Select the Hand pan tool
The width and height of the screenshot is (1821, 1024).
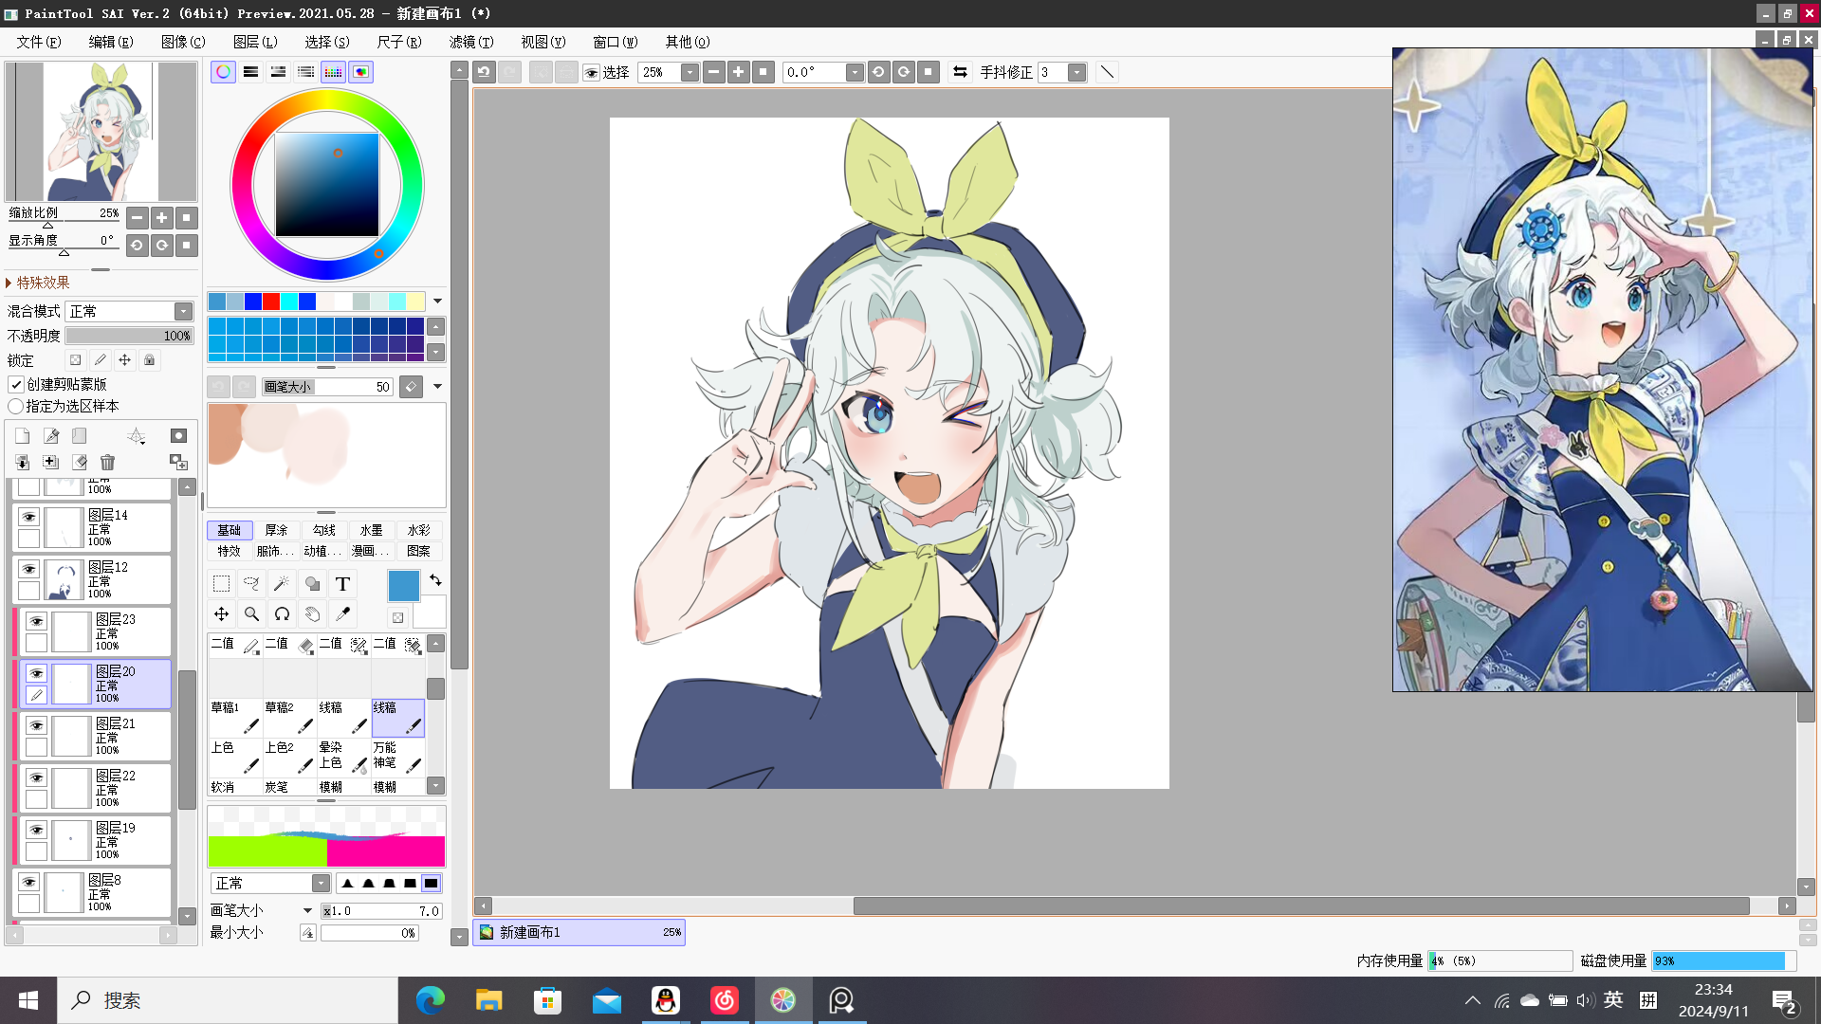pyautogui.click(x=312, y=614)
